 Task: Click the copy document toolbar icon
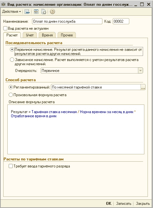tap(44, 12)
